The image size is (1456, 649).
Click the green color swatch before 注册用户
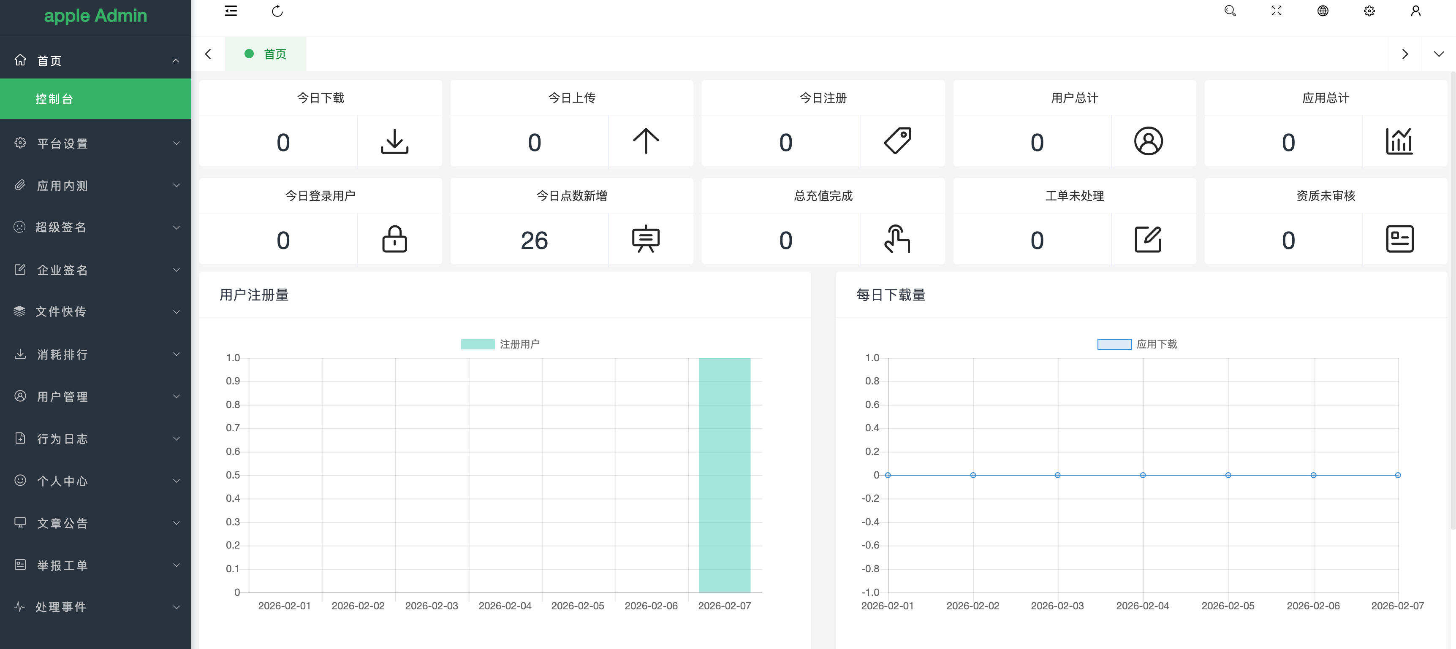point(478,343)
